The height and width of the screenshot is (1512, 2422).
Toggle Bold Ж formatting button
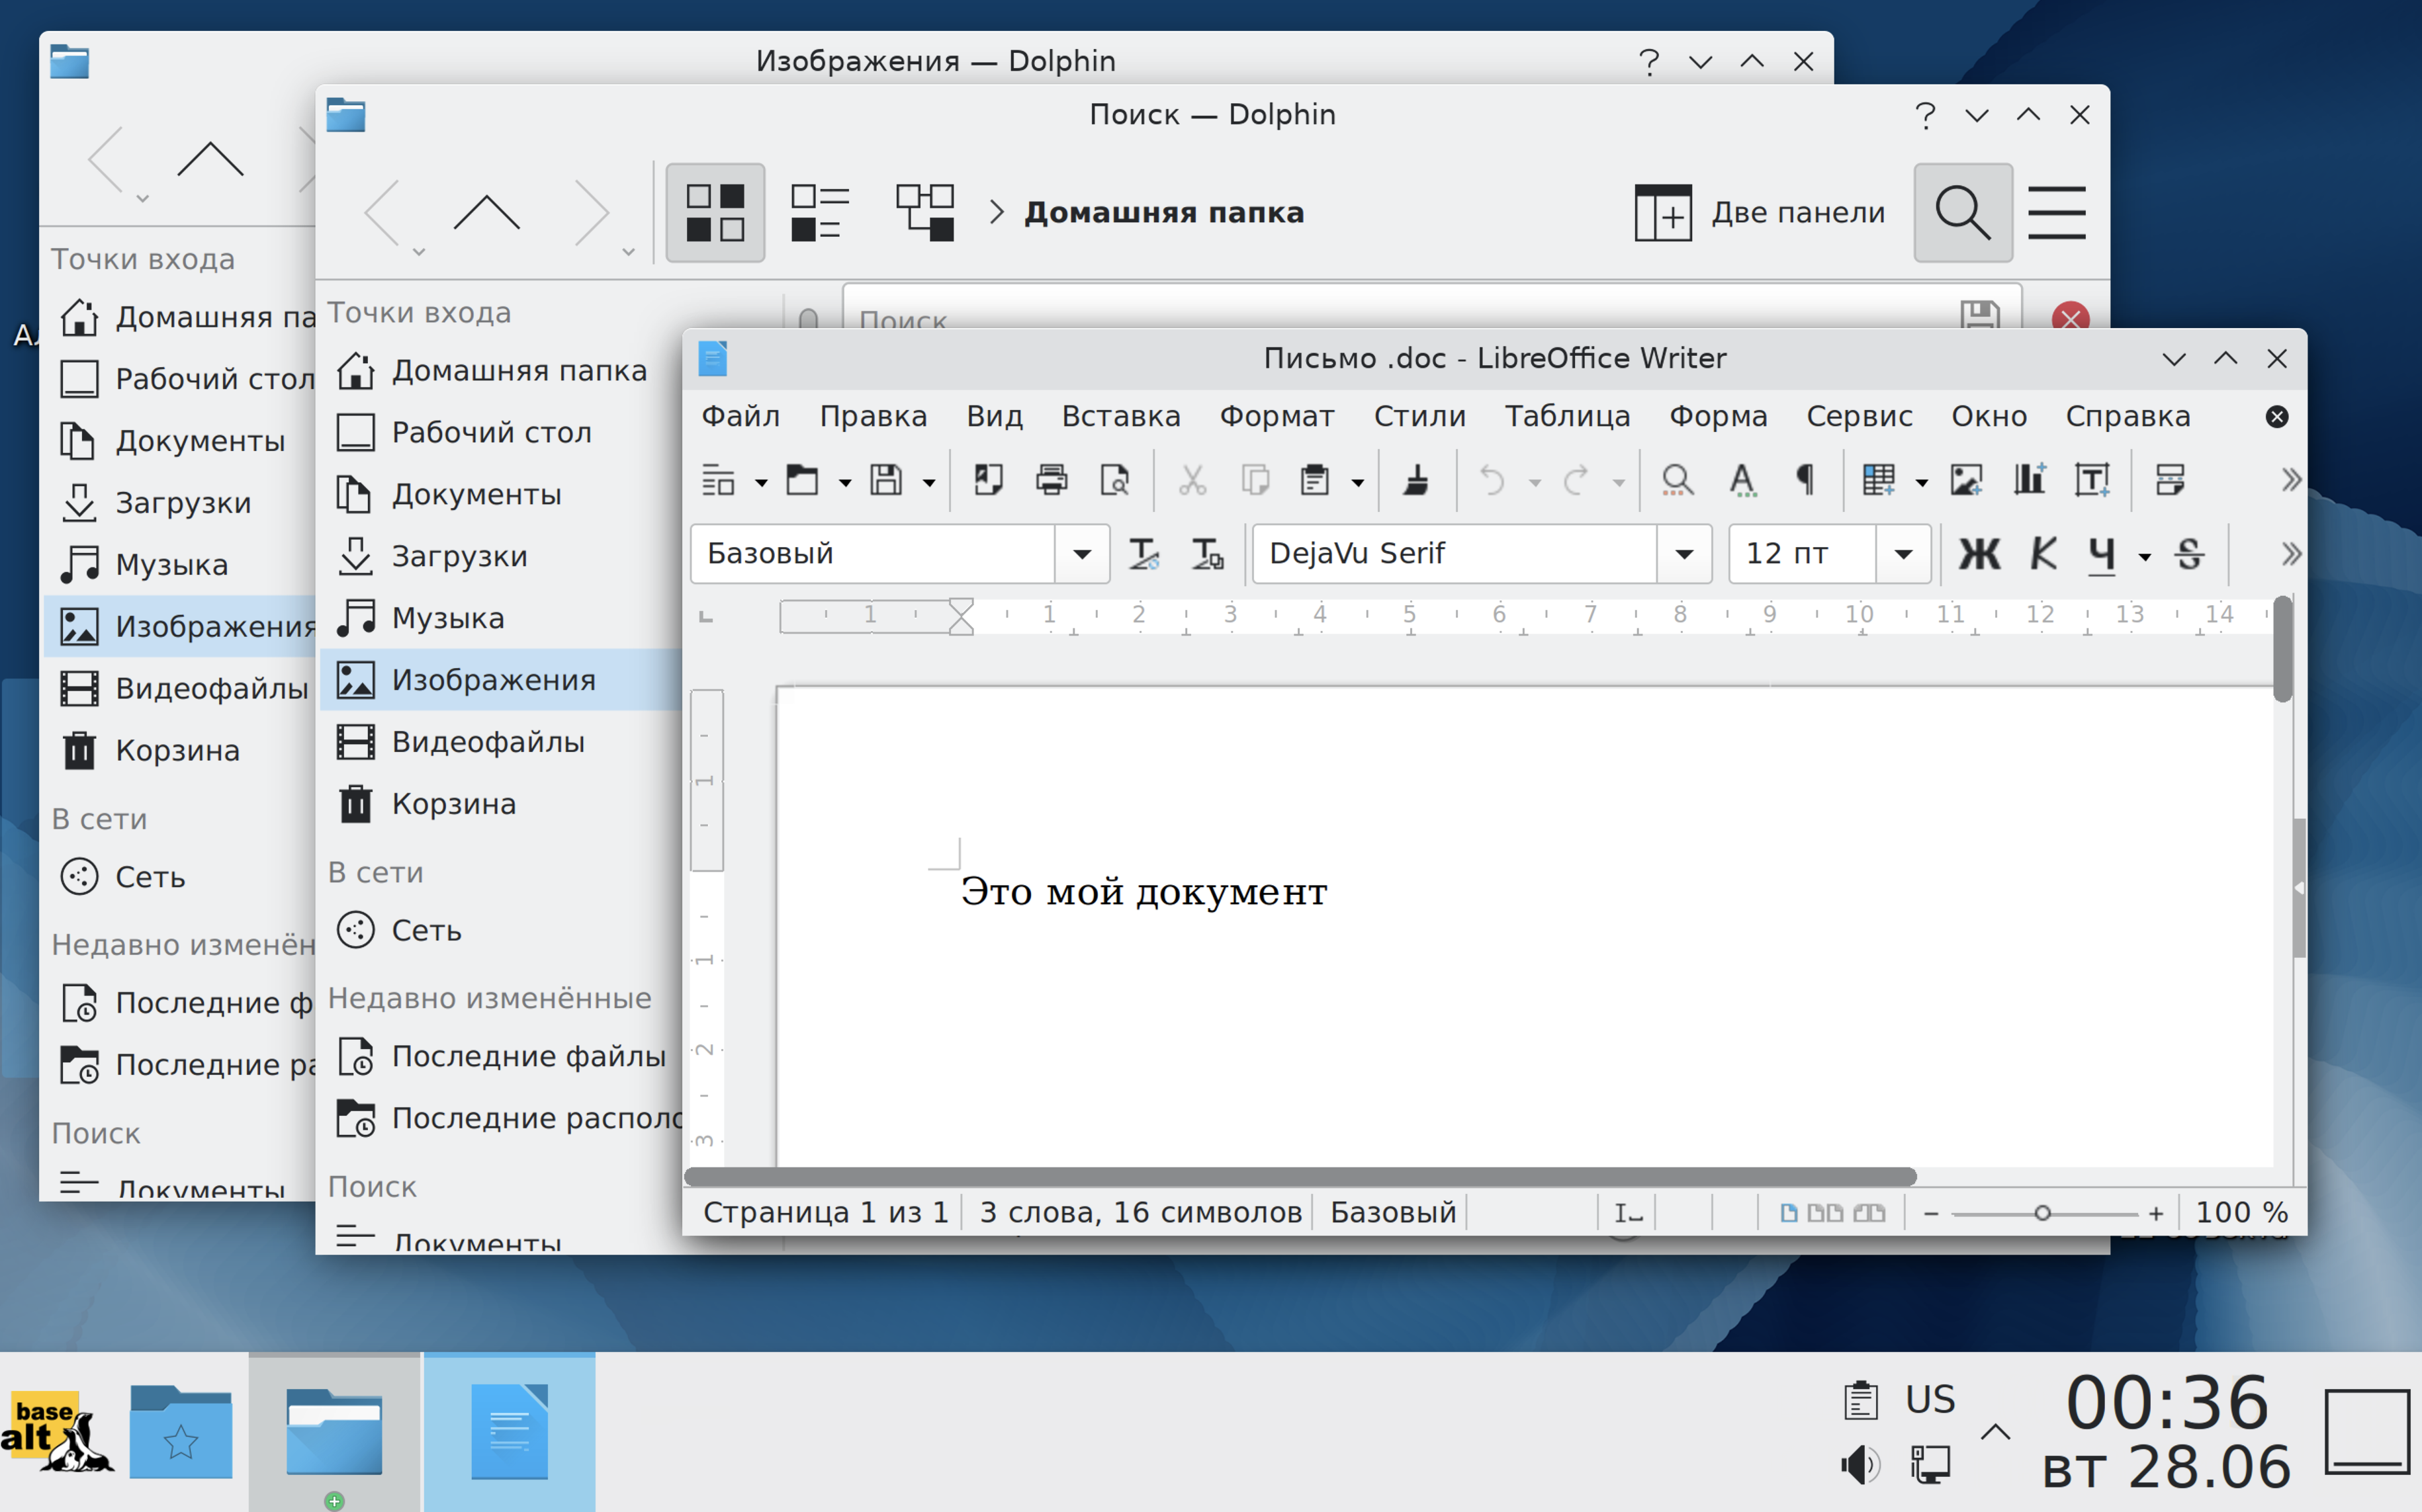click(x=1979, y=554)
